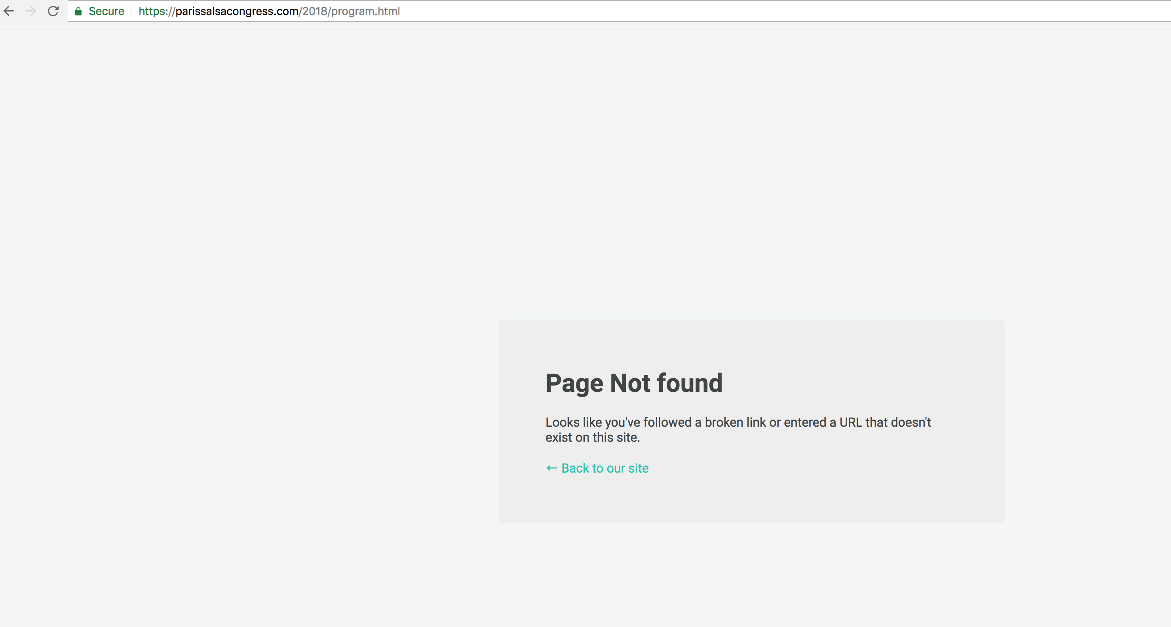Click the teal arrow before Back to our site
The image size is (1171, 627).
click(551, 468)
